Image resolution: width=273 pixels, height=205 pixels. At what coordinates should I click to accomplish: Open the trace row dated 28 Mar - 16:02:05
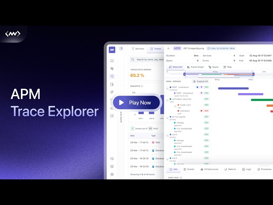pos(146,167)
